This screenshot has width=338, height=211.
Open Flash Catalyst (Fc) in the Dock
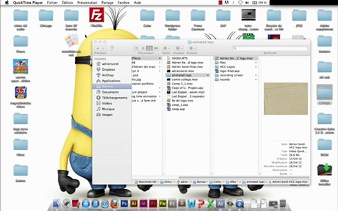[x=172, y=203]
